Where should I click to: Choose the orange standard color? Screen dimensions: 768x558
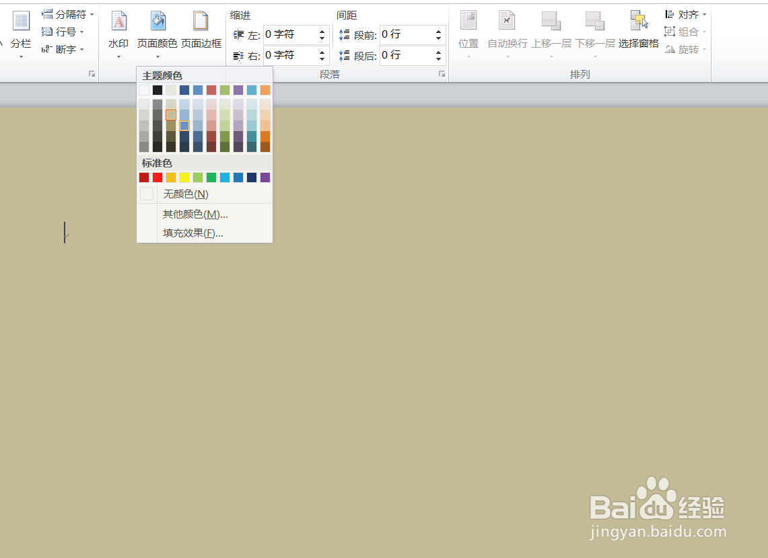[x=171, y=177]
